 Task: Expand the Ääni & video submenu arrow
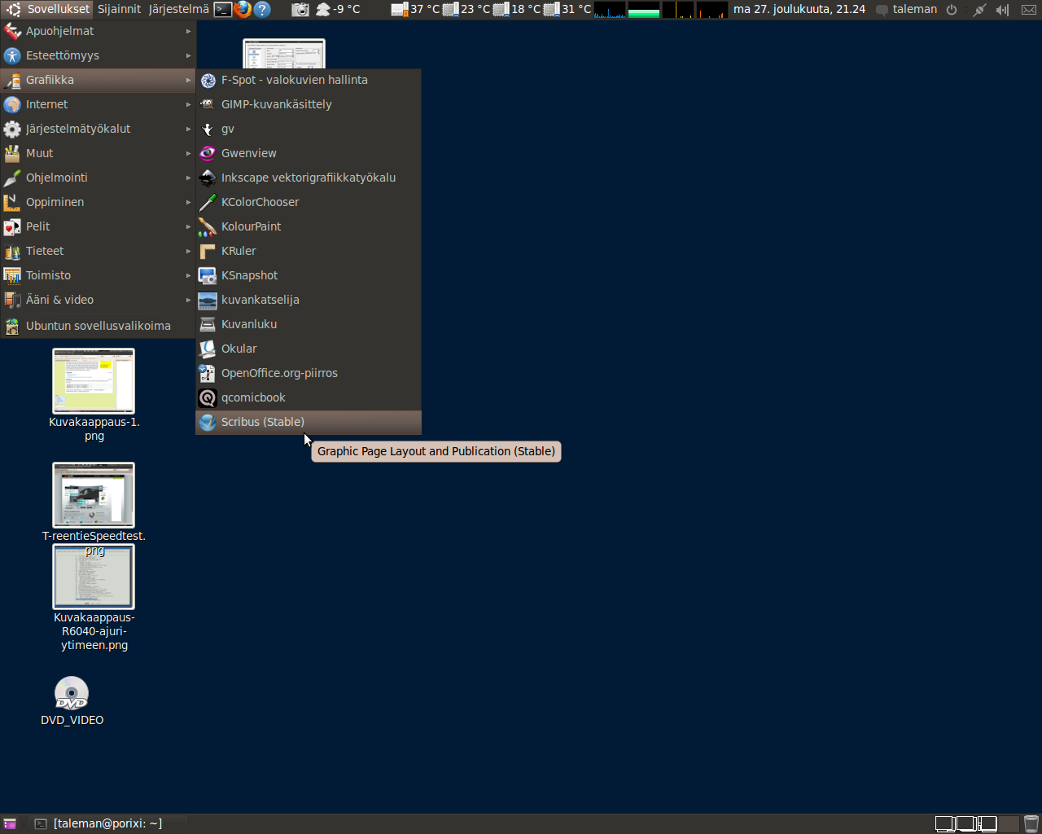[x=188, y=300]
